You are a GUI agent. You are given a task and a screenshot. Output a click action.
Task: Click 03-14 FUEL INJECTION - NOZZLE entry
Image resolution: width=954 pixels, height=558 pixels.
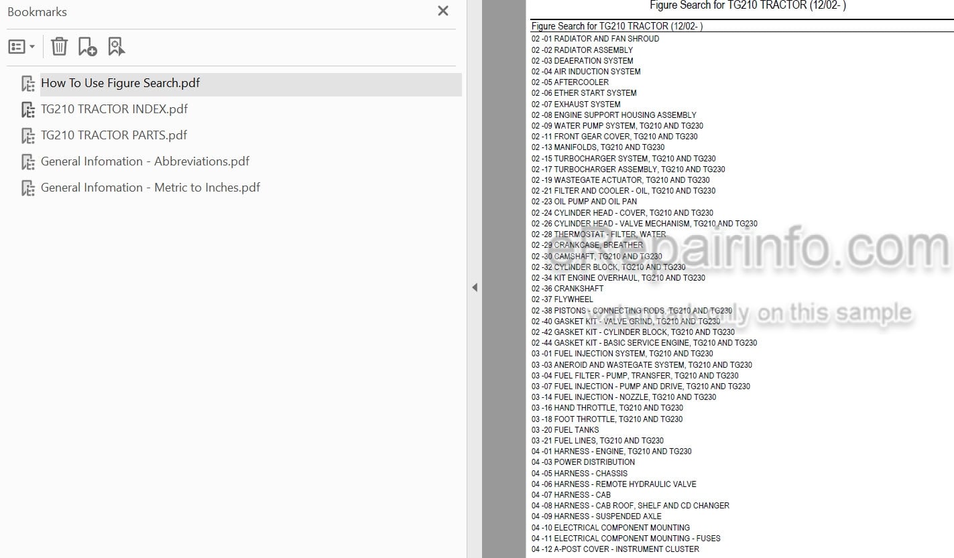623,397
